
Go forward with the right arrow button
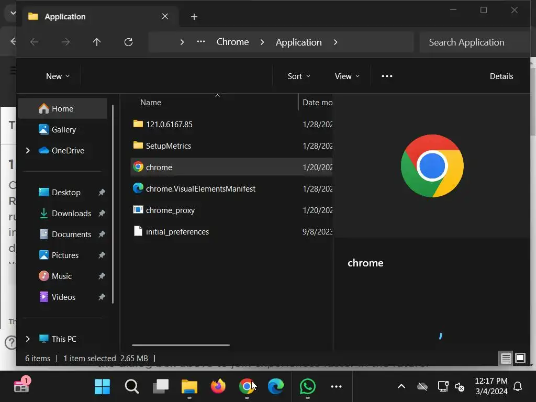(65, 42)
